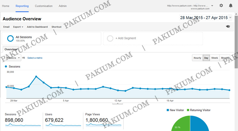This screenshot has height=131, width=238.
Task: Open the Admin tab
Action: coord(63,6)
